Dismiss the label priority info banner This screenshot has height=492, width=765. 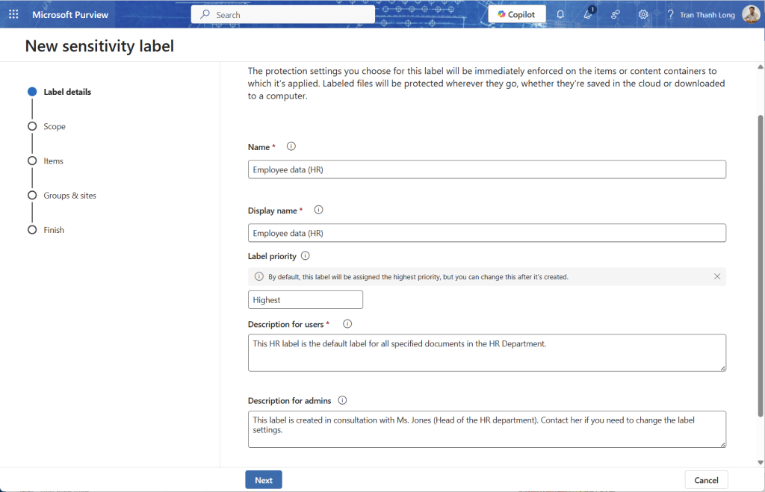[717, 276]
